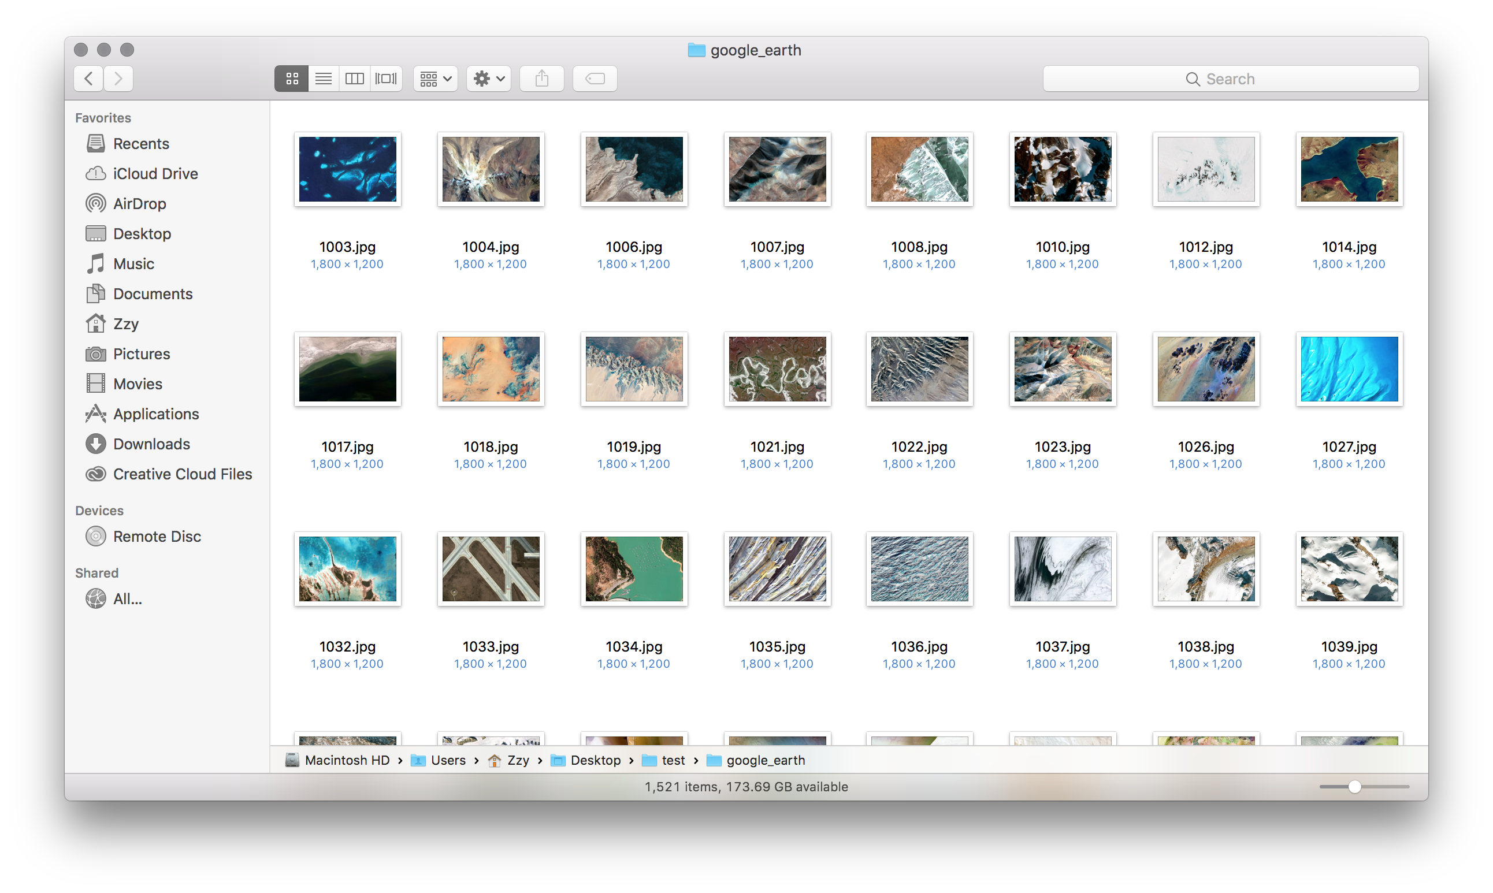Click the 1035.jpg file name

pos(777,647)
